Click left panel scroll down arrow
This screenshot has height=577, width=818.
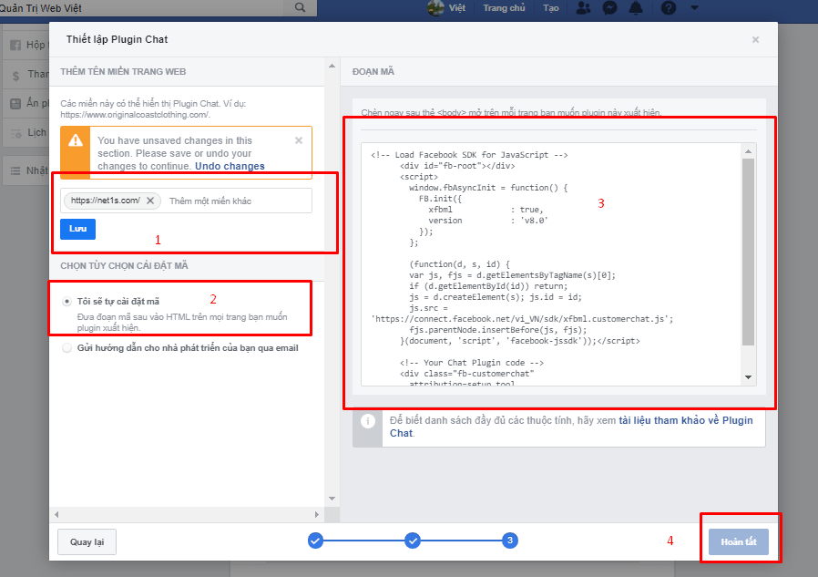[x=332, y=499]
